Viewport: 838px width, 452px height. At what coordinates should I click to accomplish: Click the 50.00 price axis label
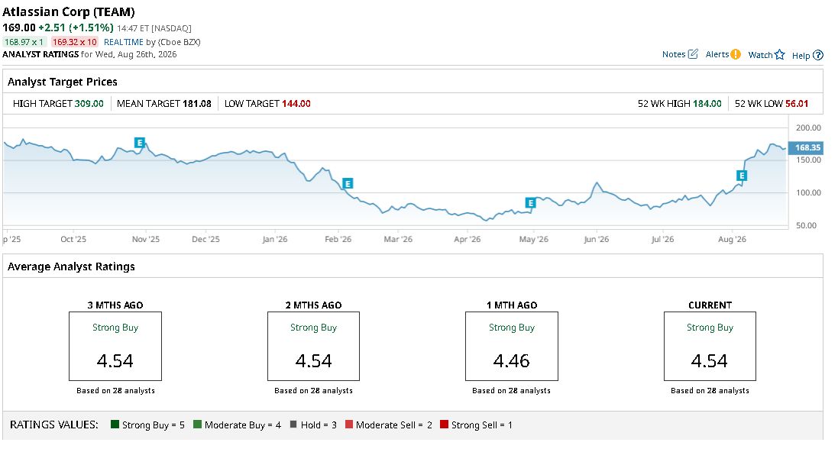806,225
